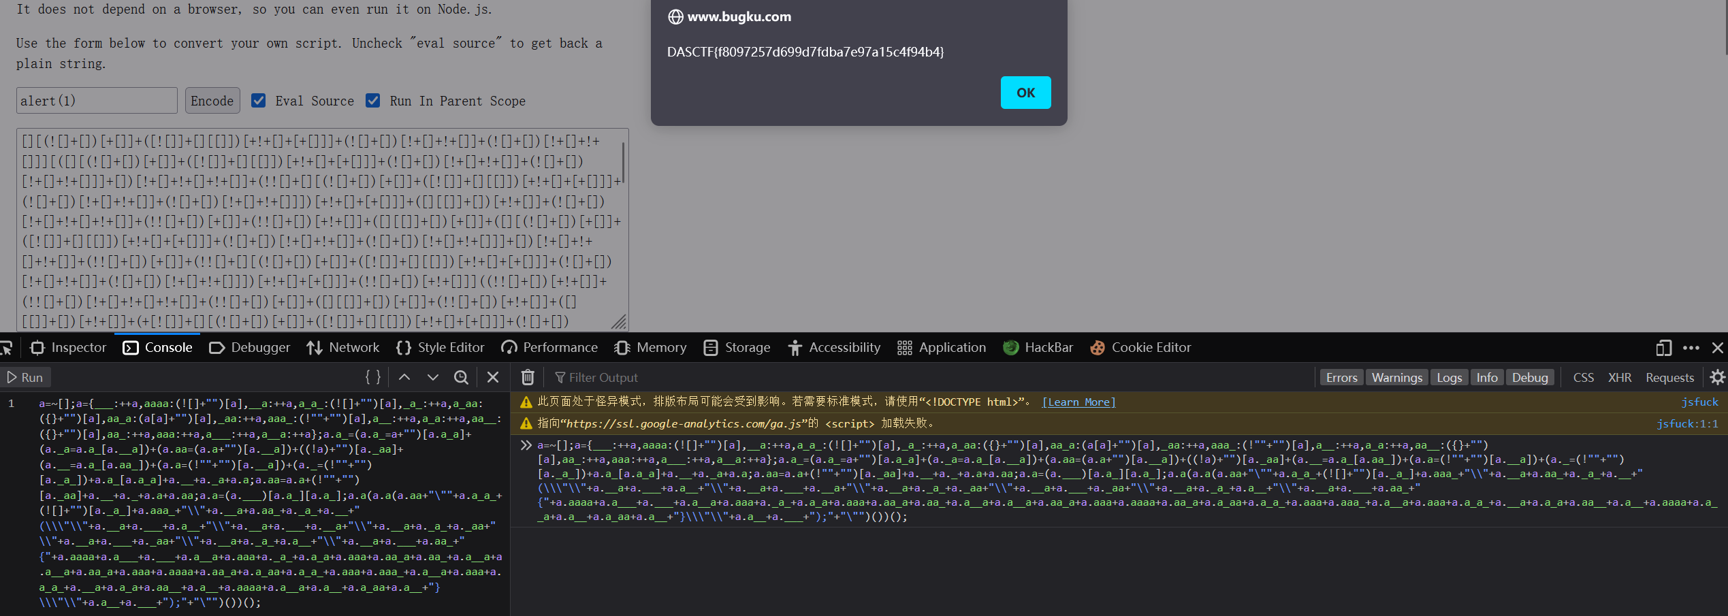
Task: Close the multi-line editor with X icon
Action: [x=493, y=377]
